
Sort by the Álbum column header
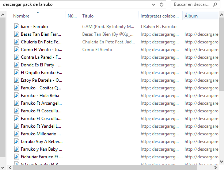pos(191,16)
